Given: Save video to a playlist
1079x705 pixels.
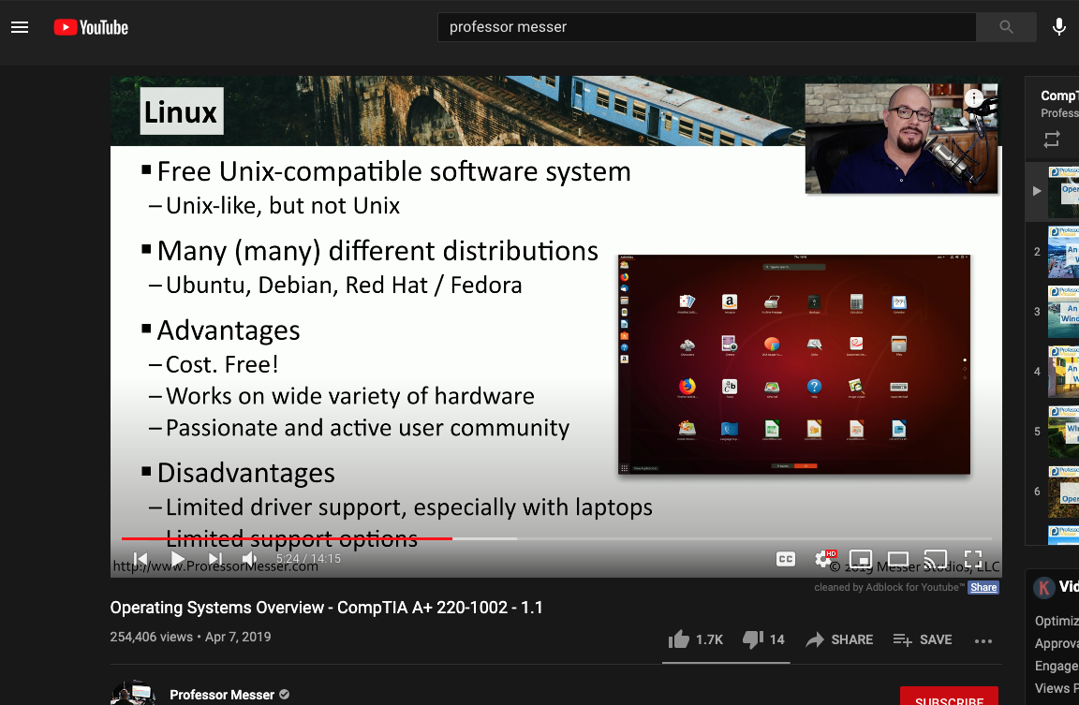Looking at the screenshot, I should click(922, 639).
